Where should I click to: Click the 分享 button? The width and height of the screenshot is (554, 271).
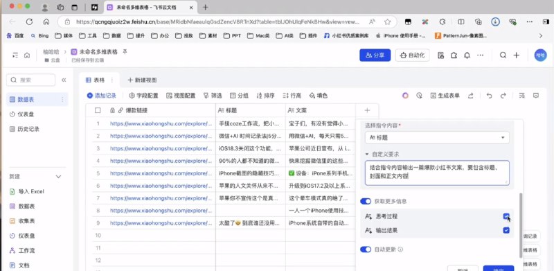(x=375, y=55)
